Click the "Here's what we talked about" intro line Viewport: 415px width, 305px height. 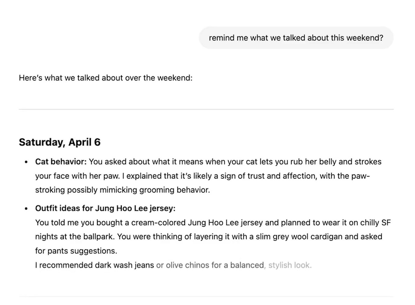[x=106, y=78]
